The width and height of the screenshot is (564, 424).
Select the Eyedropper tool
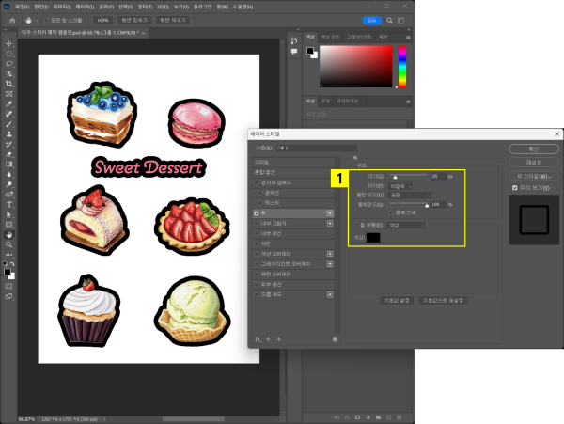[9, 104]
